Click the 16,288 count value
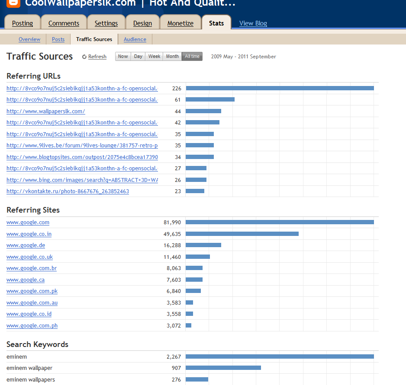 pyautogui.click(x=172, y=245)
